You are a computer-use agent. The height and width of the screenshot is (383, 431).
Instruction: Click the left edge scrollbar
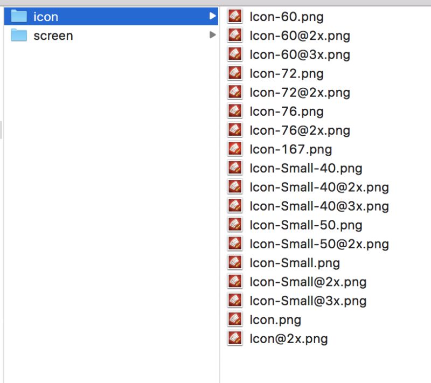pyautogui.click(x=2, y=129)
